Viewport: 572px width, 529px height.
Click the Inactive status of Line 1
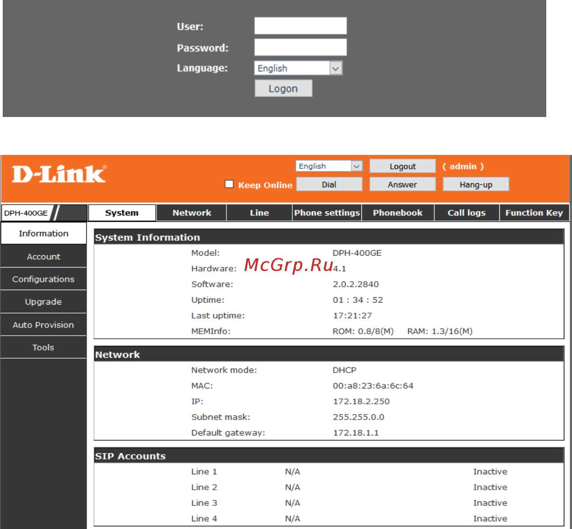pos(490,472)
